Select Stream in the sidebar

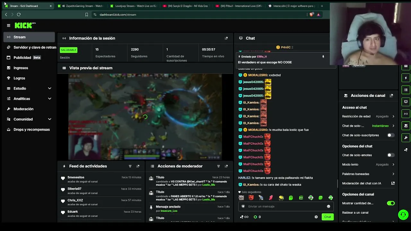pyautogui.click(x=30, y=37)
